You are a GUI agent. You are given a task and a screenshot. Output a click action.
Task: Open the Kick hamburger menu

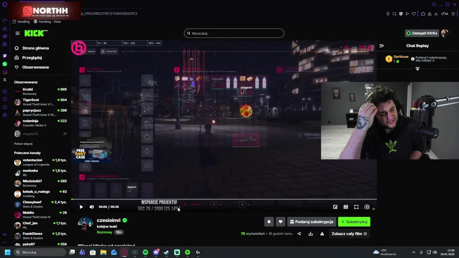coord(18,33)
